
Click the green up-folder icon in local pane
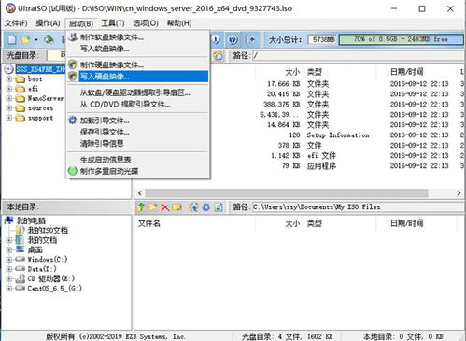pos(141,206)
